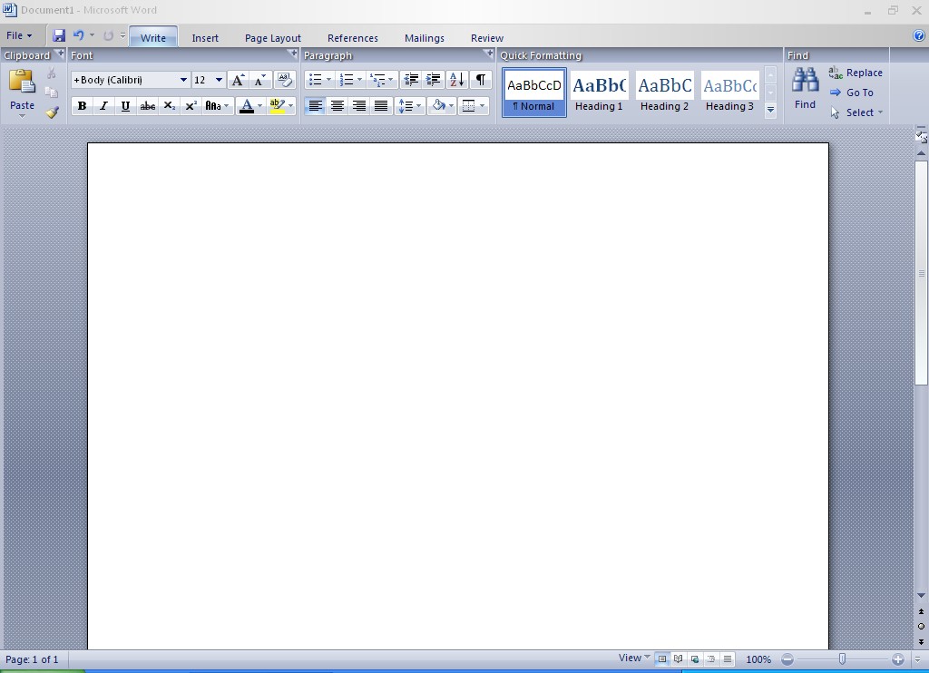Expand the Quick Formatting styles gallery
Viewport: 929px width, 673px height.
(770, 110)
